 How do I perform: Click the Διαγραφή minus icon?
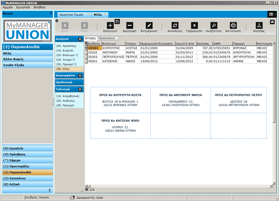click(130, 25)
